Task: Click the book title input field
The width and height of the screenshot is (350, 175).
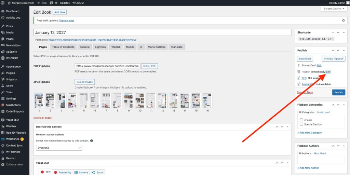Action: (162, 32)
